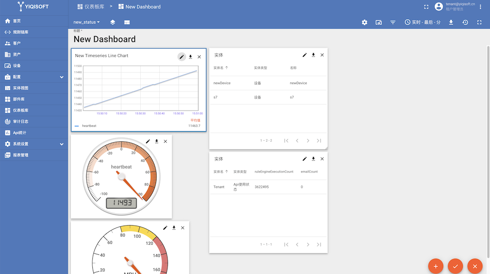Open the entity aliases icon
The height and width of the screenshot is (274, 490).
pyautogui.click(x=379, y=23)
